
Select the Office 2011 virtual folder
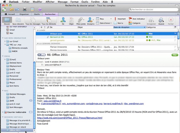pyautogui.click(x=17, y=130)
